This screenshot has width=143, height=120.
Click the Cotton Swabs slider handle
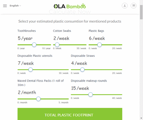(57, 45)
